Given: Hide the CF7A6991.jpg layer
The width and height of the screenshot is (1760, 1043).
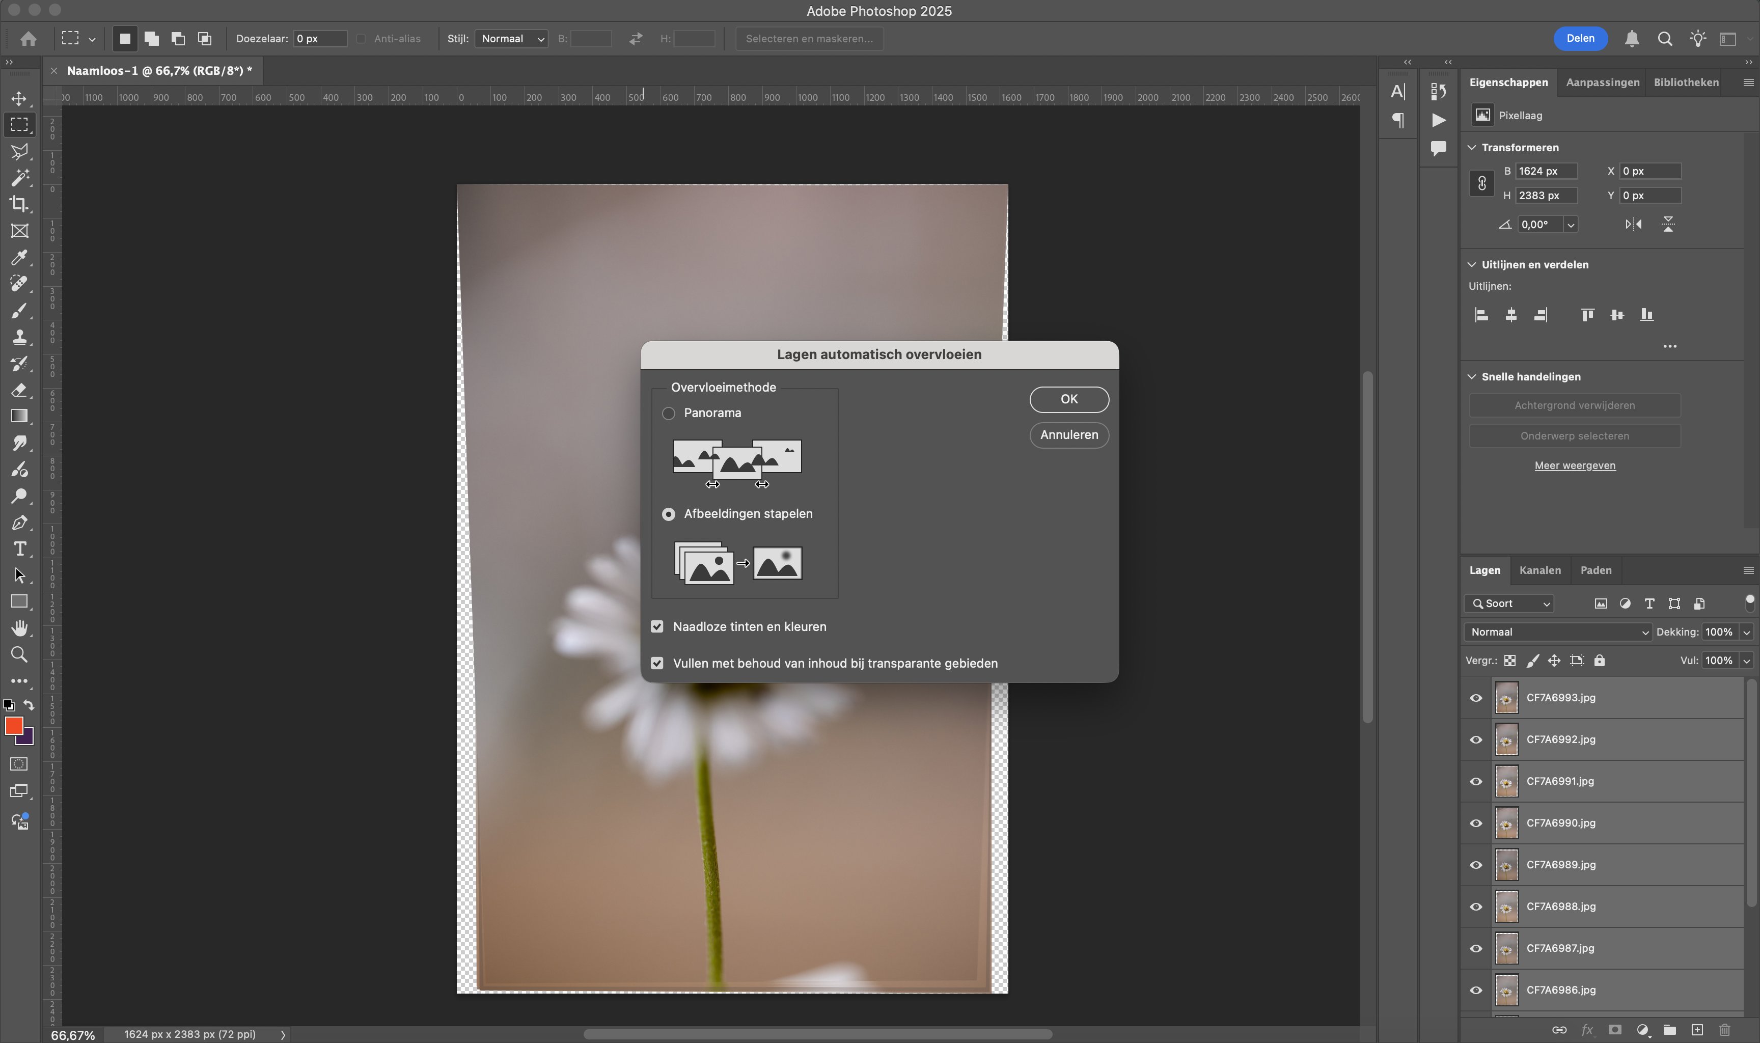Looking at the screenshot, I should (x=1476, y=782).
